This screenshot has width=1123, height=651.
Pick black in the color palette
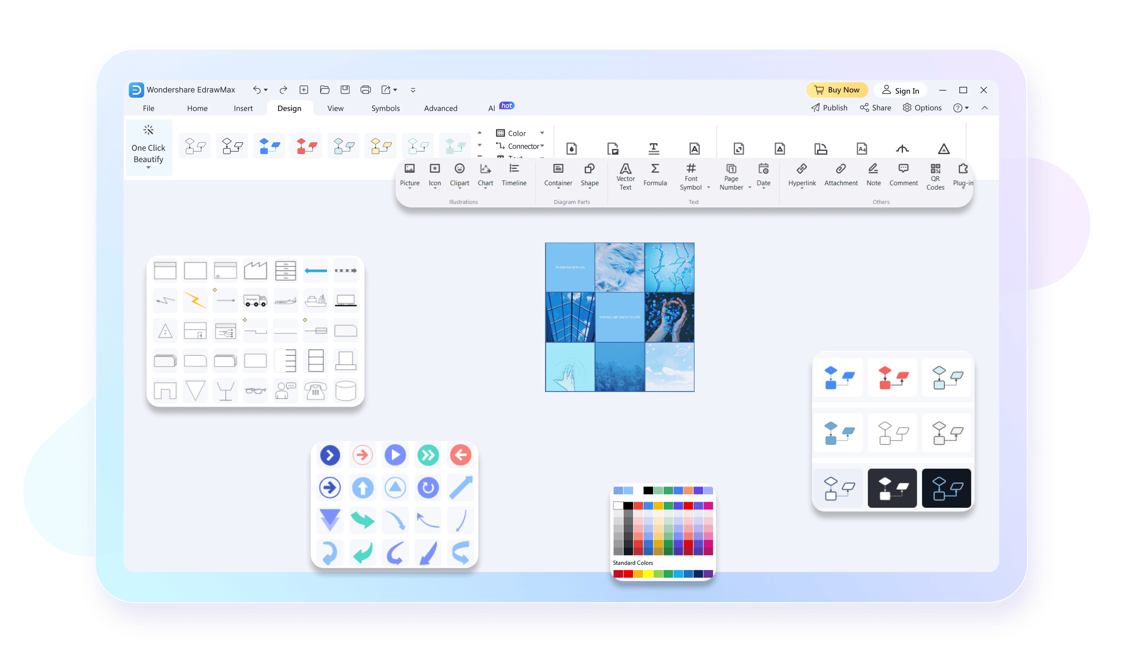click(628, 505)
